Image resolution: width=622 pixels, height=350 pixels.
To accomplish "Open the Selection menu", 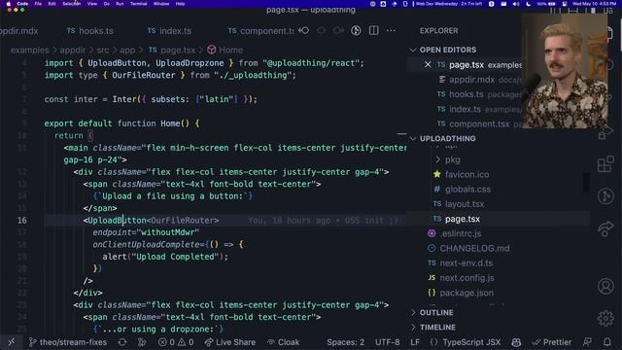I will pyautogui.click(x=71, y=4).
